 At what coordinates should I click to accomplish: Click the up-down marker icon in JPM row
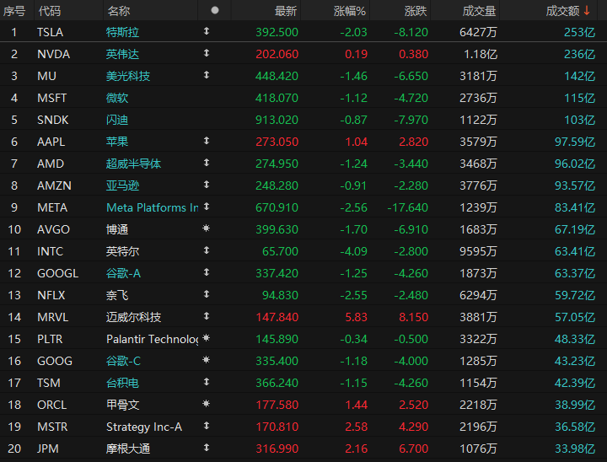207,448
